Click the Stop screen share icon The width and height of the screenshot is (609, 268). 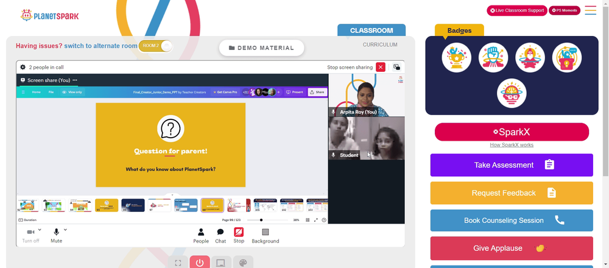pyautogui.click(x=239, y=232)
